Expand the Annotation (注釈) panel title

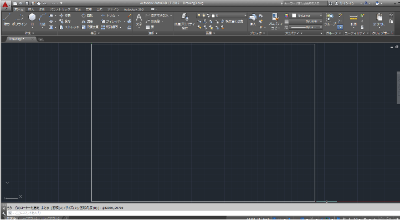coord(152,33)
